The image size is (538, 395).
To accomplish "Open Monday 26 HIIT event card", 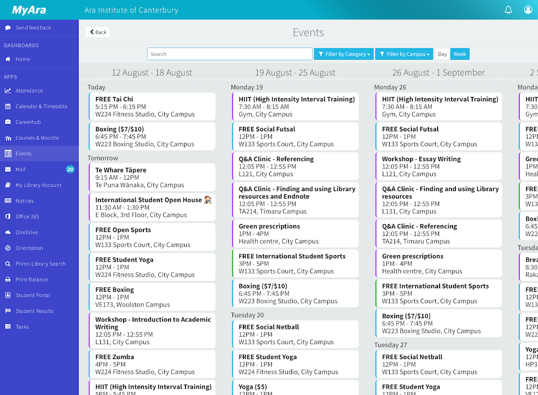I will [439, 107].
